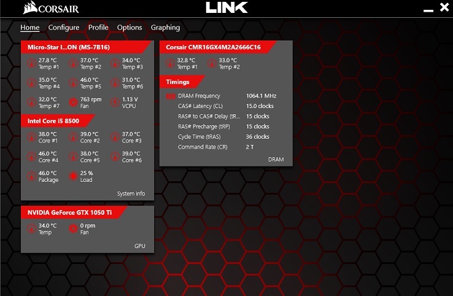The width and height of the screenshot is (453, 296).
Task: Select the VCPU voltage icon
Action: (115, 103)
